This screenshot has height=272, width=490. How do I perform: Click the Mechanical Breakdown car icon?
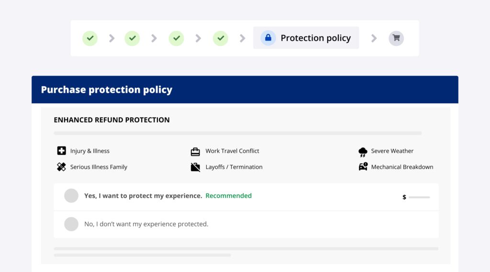click(363, 167)
